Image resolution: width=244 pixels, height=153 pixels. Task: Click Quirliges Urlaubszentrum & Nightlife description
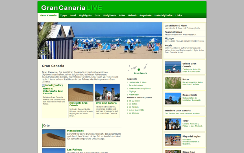[191, 142]
